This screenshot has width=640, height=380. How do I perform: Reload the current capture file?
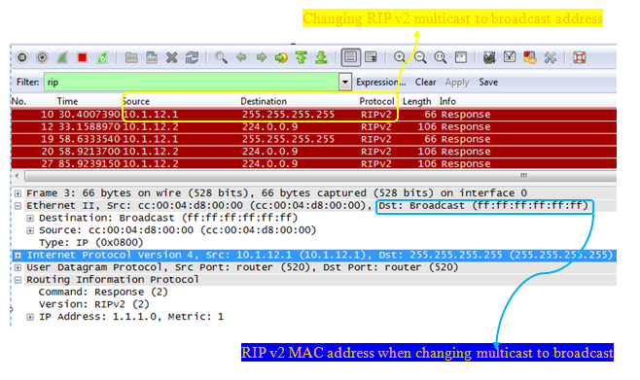192,57
